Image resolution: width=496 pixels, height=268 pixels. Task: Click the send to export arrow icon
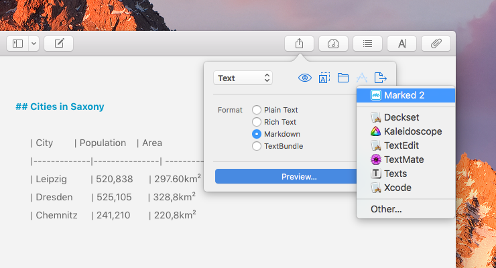click(381, 78)
